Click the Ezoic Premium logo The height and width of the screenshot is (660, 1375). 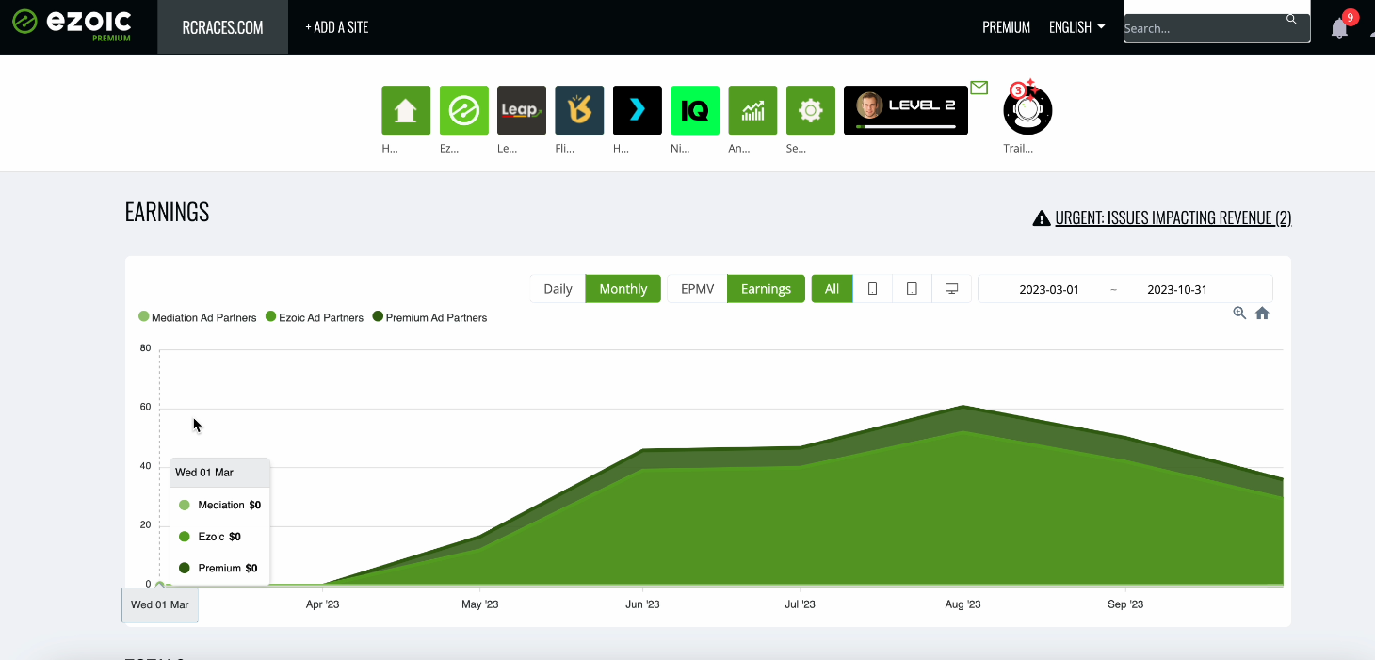tap(72, 26)
